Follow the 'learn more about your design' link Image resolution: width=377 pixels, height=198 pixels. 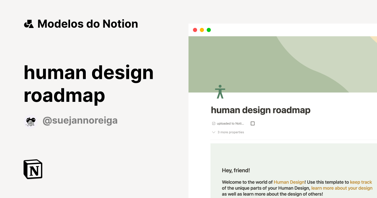342,188
